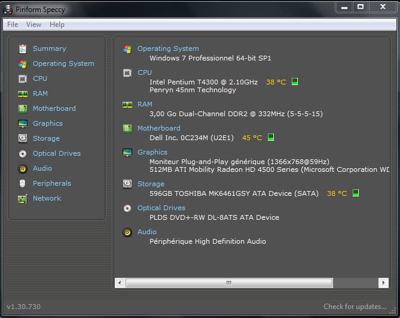Open the Audio heading link in summary

147,232
